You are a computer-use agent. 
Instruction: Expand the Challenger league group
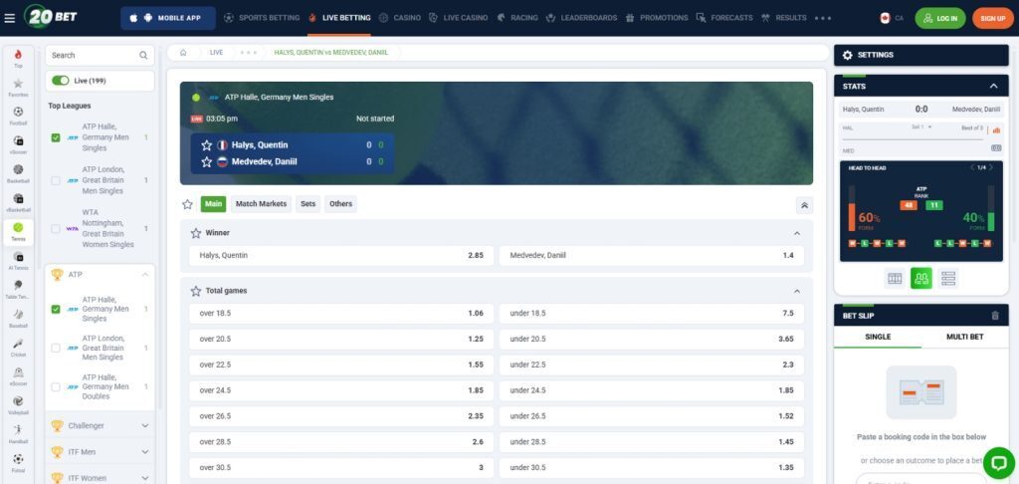[145, 425]
